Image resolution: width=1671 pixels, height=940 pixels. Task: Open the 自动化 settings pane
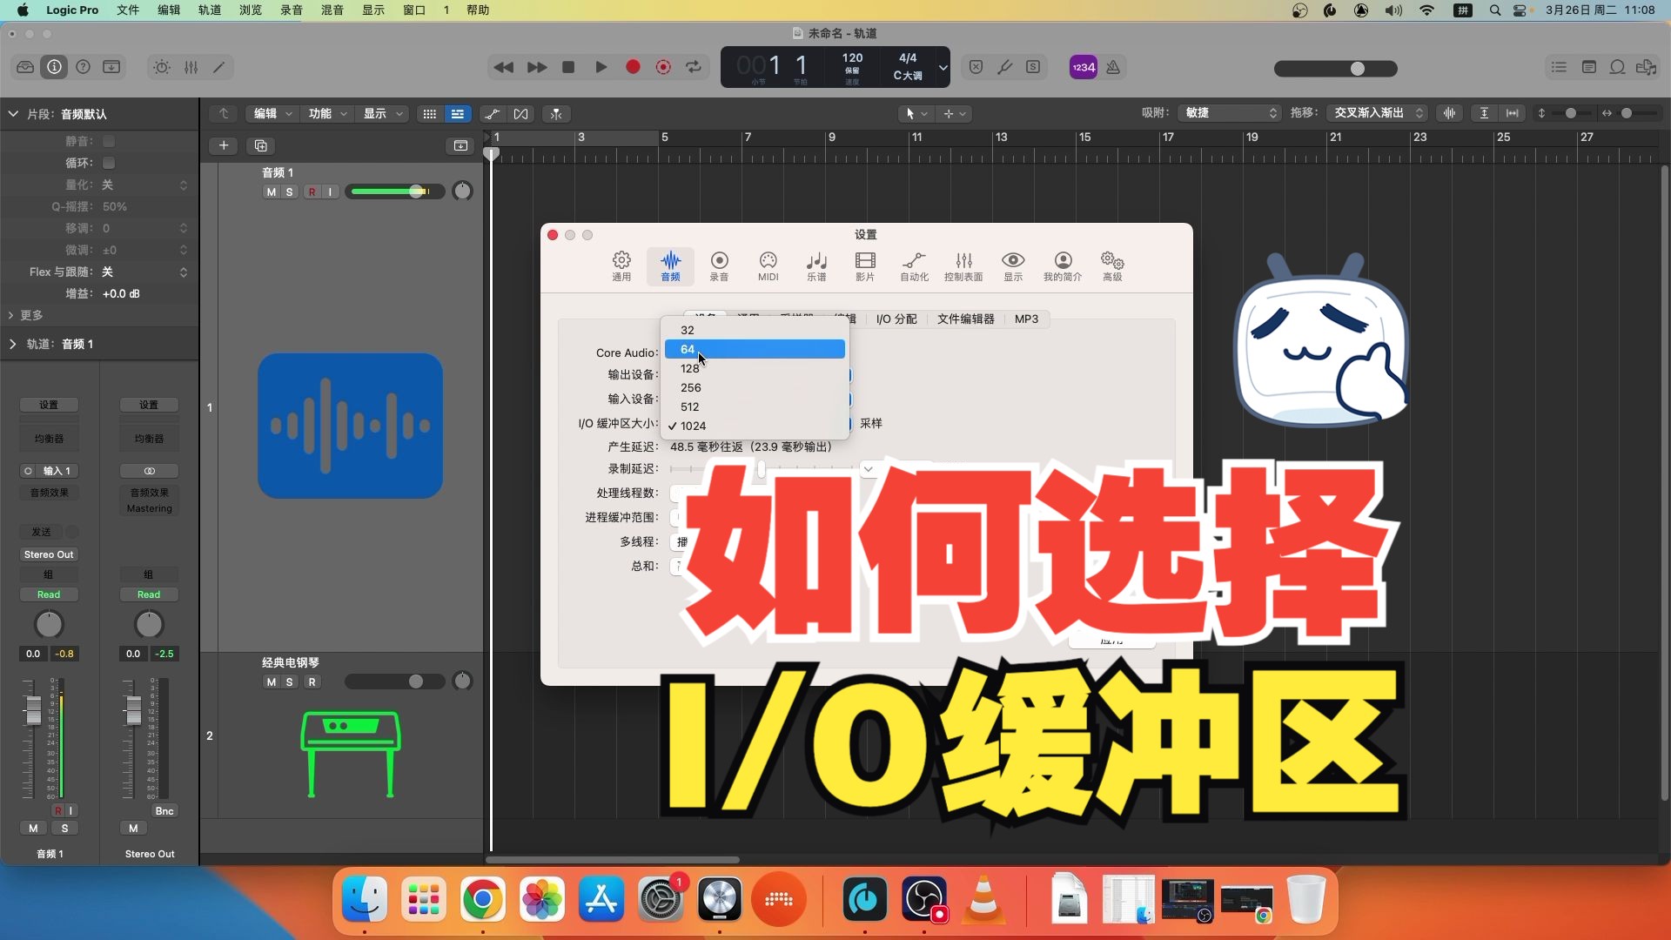914,265
